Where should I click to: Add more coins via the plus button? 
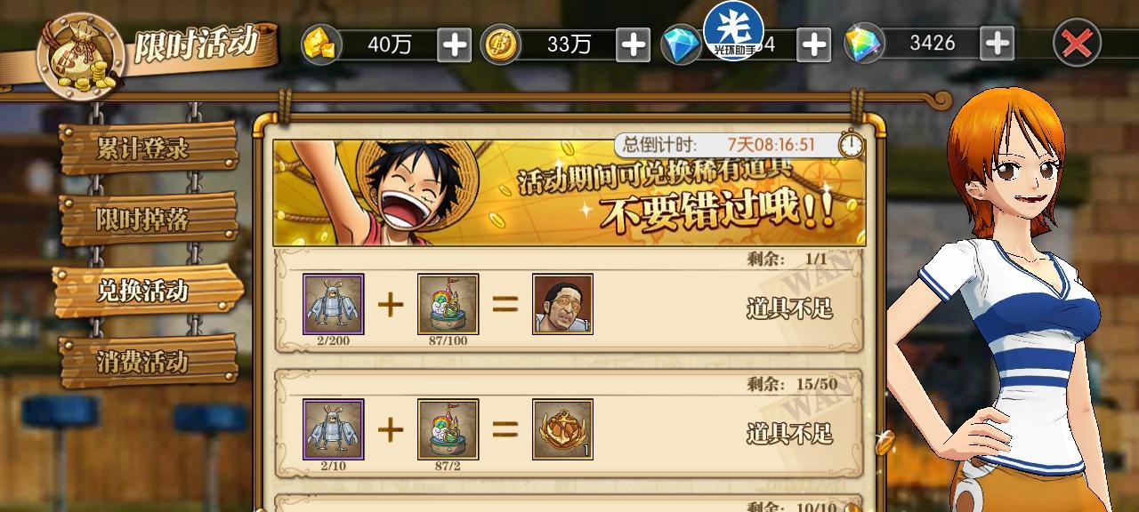point(634,44)
